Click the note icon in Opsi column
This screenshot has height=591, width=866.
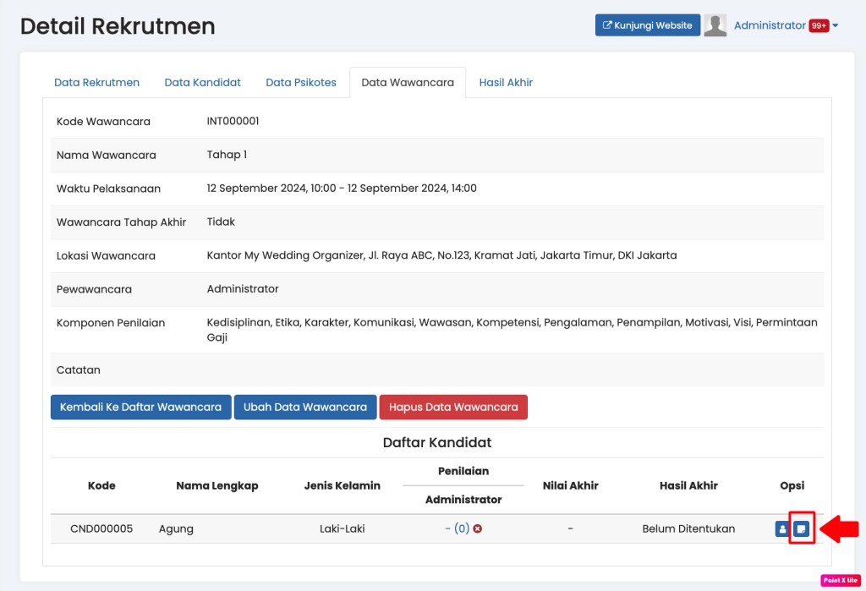pyautogui.click(x=801, y=529)
